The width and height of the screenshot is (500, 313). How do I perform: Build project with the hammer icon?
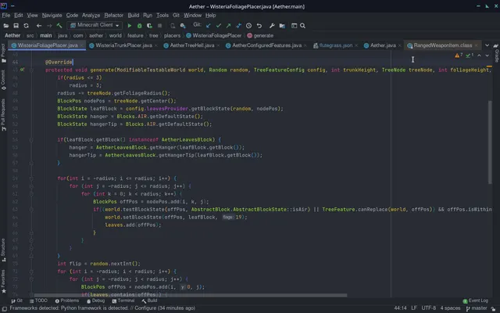point(59,26)
